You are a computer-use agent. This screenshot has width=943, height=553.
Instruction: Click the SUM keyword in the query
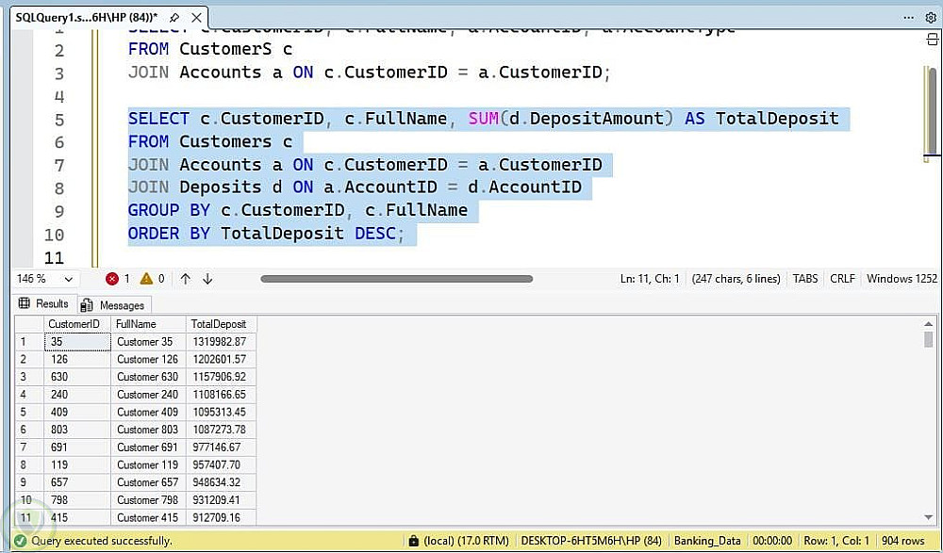click(483, 119)
